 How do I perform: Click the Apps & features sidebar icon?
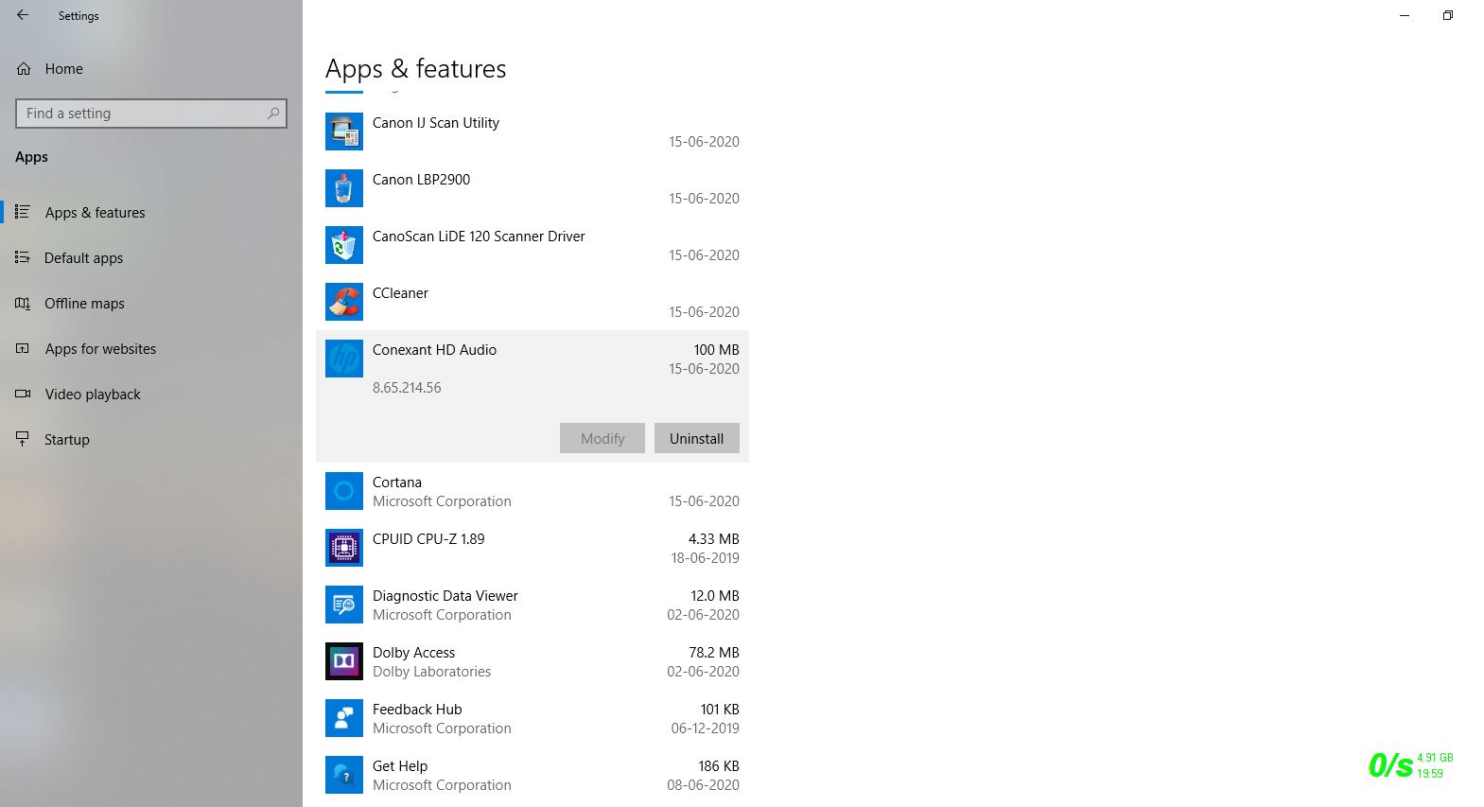pos(23,212)
